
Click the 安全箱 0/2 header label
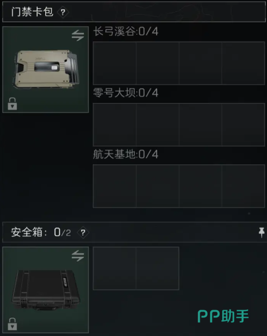pos(41,232)
